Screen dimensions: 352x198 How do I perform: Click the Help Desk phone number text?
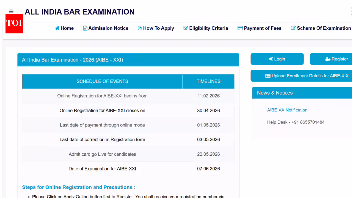(296, 122)
